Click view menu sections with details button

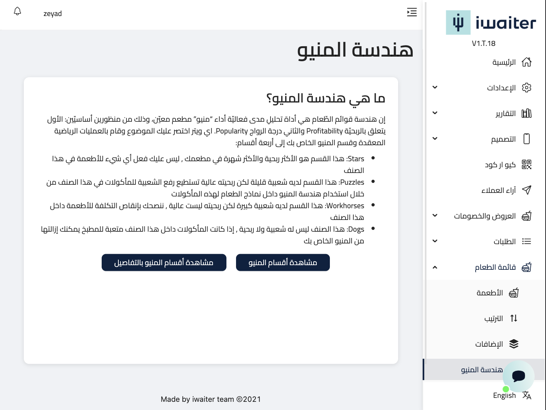tap(164, 263)
